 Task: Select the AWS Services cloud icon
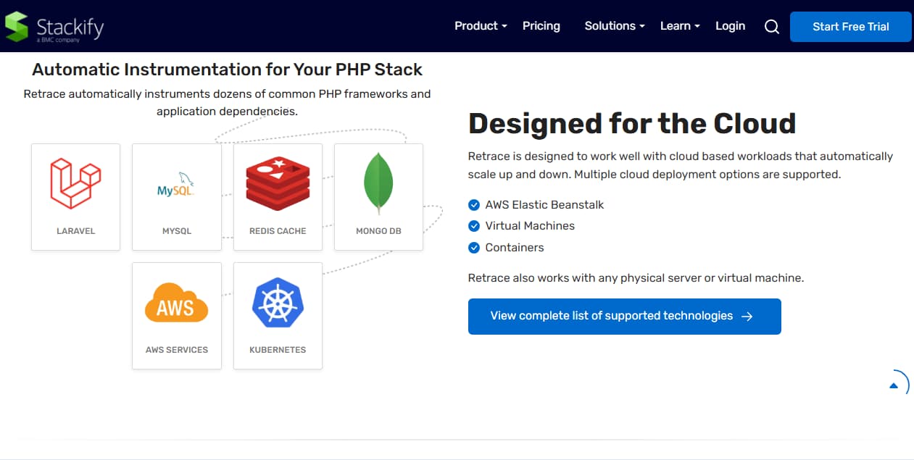(176, 303)
